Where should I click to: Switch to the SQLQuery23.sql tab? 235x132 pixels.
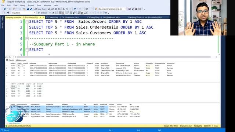[104, 18]
